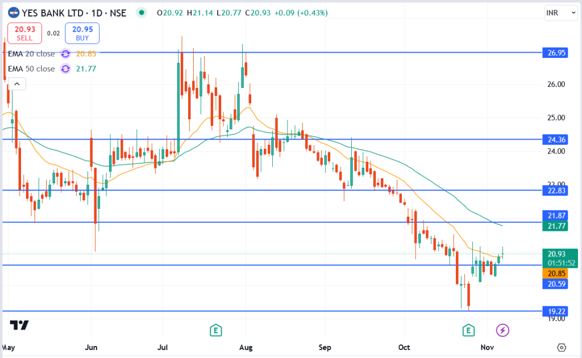Select the EMA 20 close legend
The image size is (582, 358).
[x=31, y=54]
